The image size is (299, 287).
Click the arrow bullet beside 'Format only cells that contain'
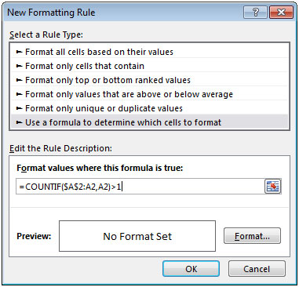[x=19, y=66]
